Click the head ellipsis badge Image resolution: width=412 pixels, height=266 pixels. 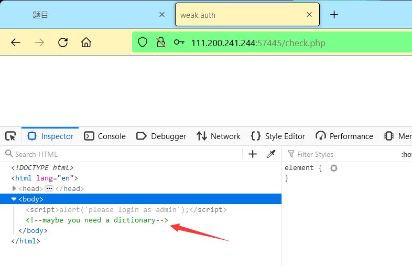click(x=49, y=189)
